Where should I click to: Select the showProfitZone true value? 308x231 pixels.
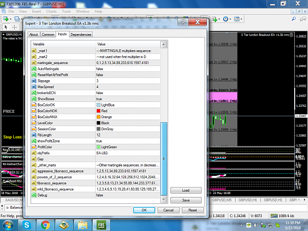pos(99,141)
